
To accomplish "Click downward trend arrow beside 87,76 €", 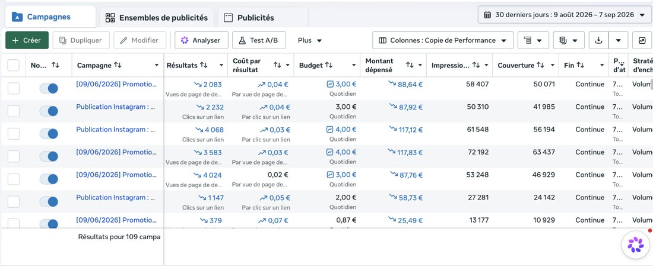I will 394,174.
